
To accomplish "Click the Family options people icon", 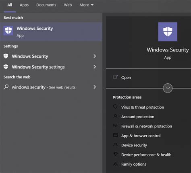I will [115, 164].
